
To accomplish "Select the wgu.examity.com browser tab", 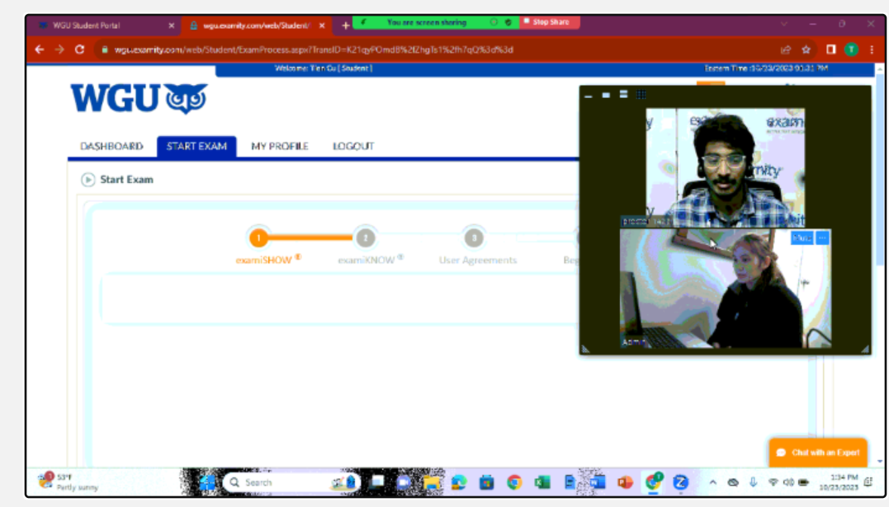I will (x=257, y=26).
